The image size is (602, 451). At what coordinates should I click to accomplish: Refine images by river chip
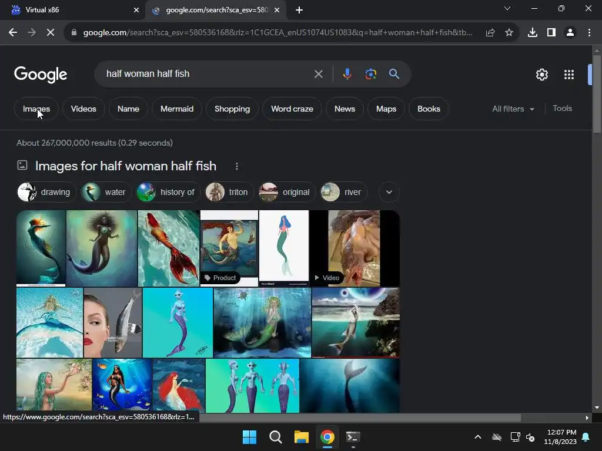343,192
